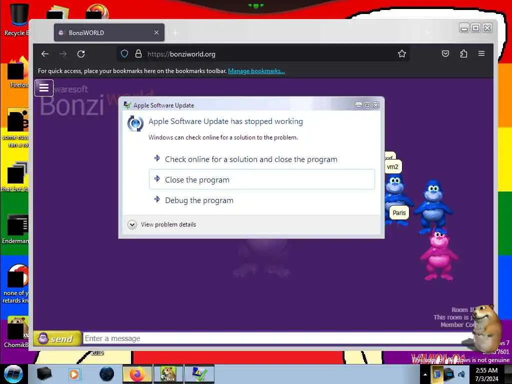
Task: Open the tracking protection shield icon
Action: [124, 54]
